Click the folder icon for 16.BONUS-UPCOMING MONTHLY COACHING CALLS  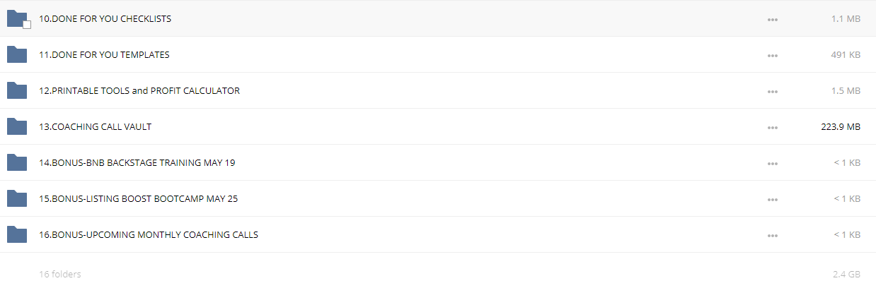click(x=16, y=234)
